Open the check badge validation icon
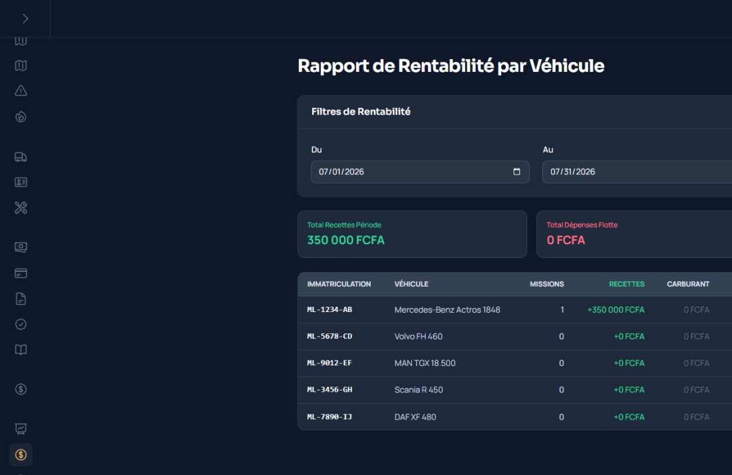Image resolution: width=732 pixels, height=475 pixels. point(21,324)
